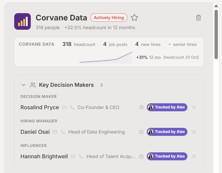Image resolution: width=222 pixels, height=173 pixels.
Task: Click Tracked by Alex on Hannah Brightwell
Action: click(x=167, y=156)
